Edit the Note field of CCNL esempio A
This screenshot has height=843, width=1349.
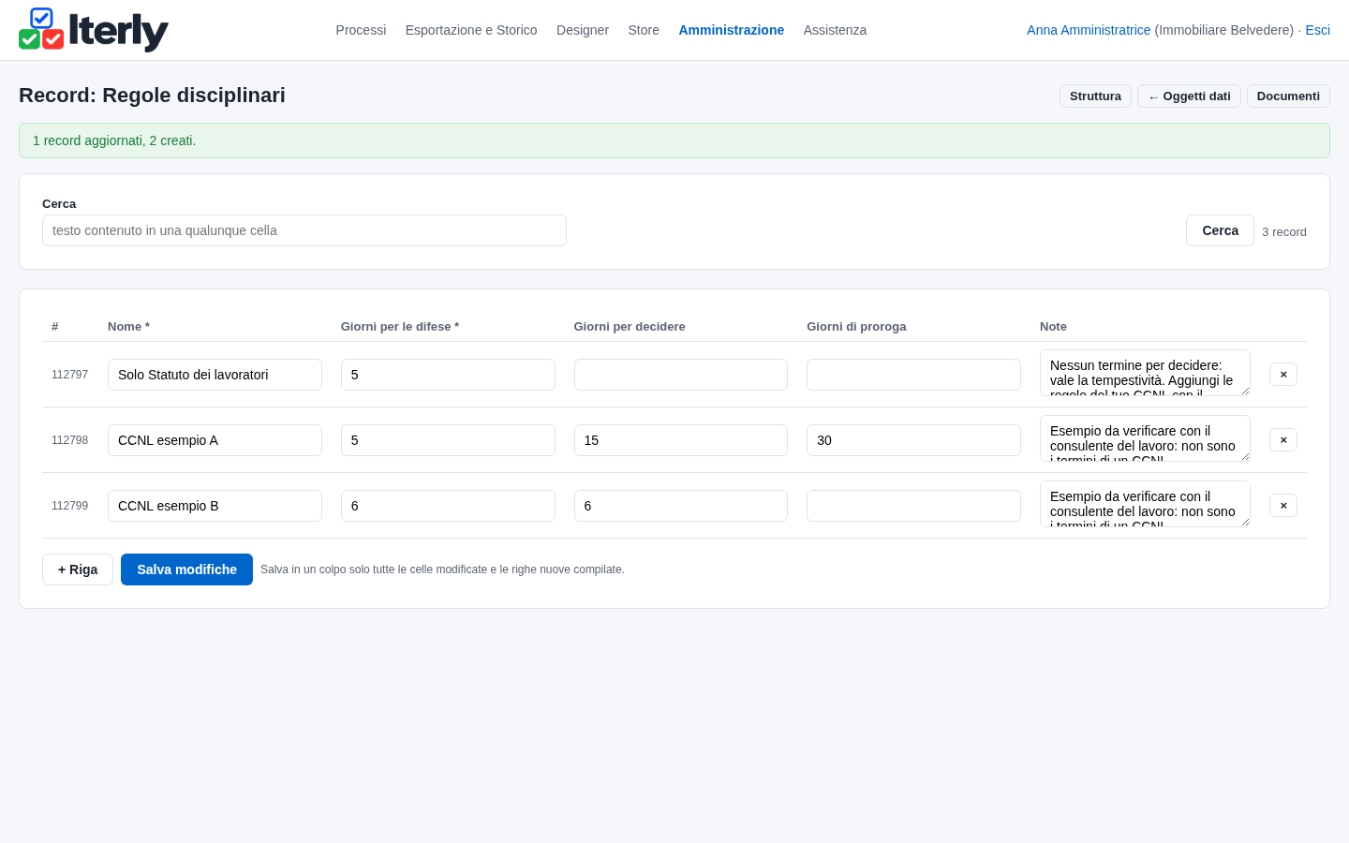1145,438
